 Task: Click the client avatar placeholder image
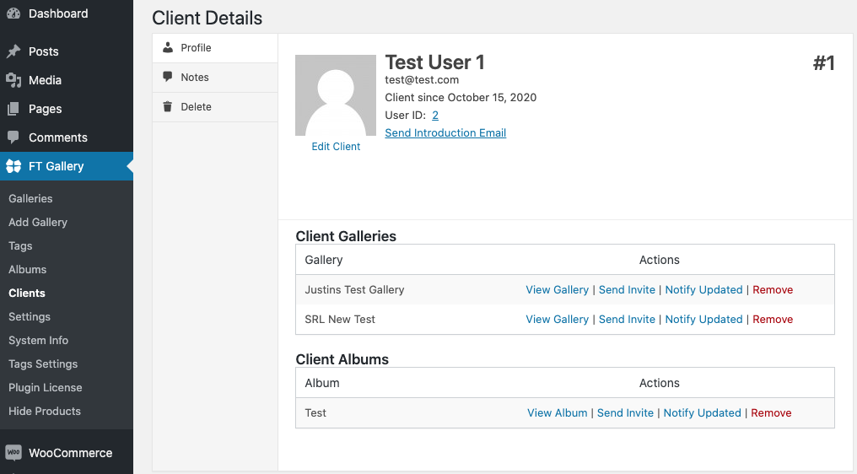336,95
